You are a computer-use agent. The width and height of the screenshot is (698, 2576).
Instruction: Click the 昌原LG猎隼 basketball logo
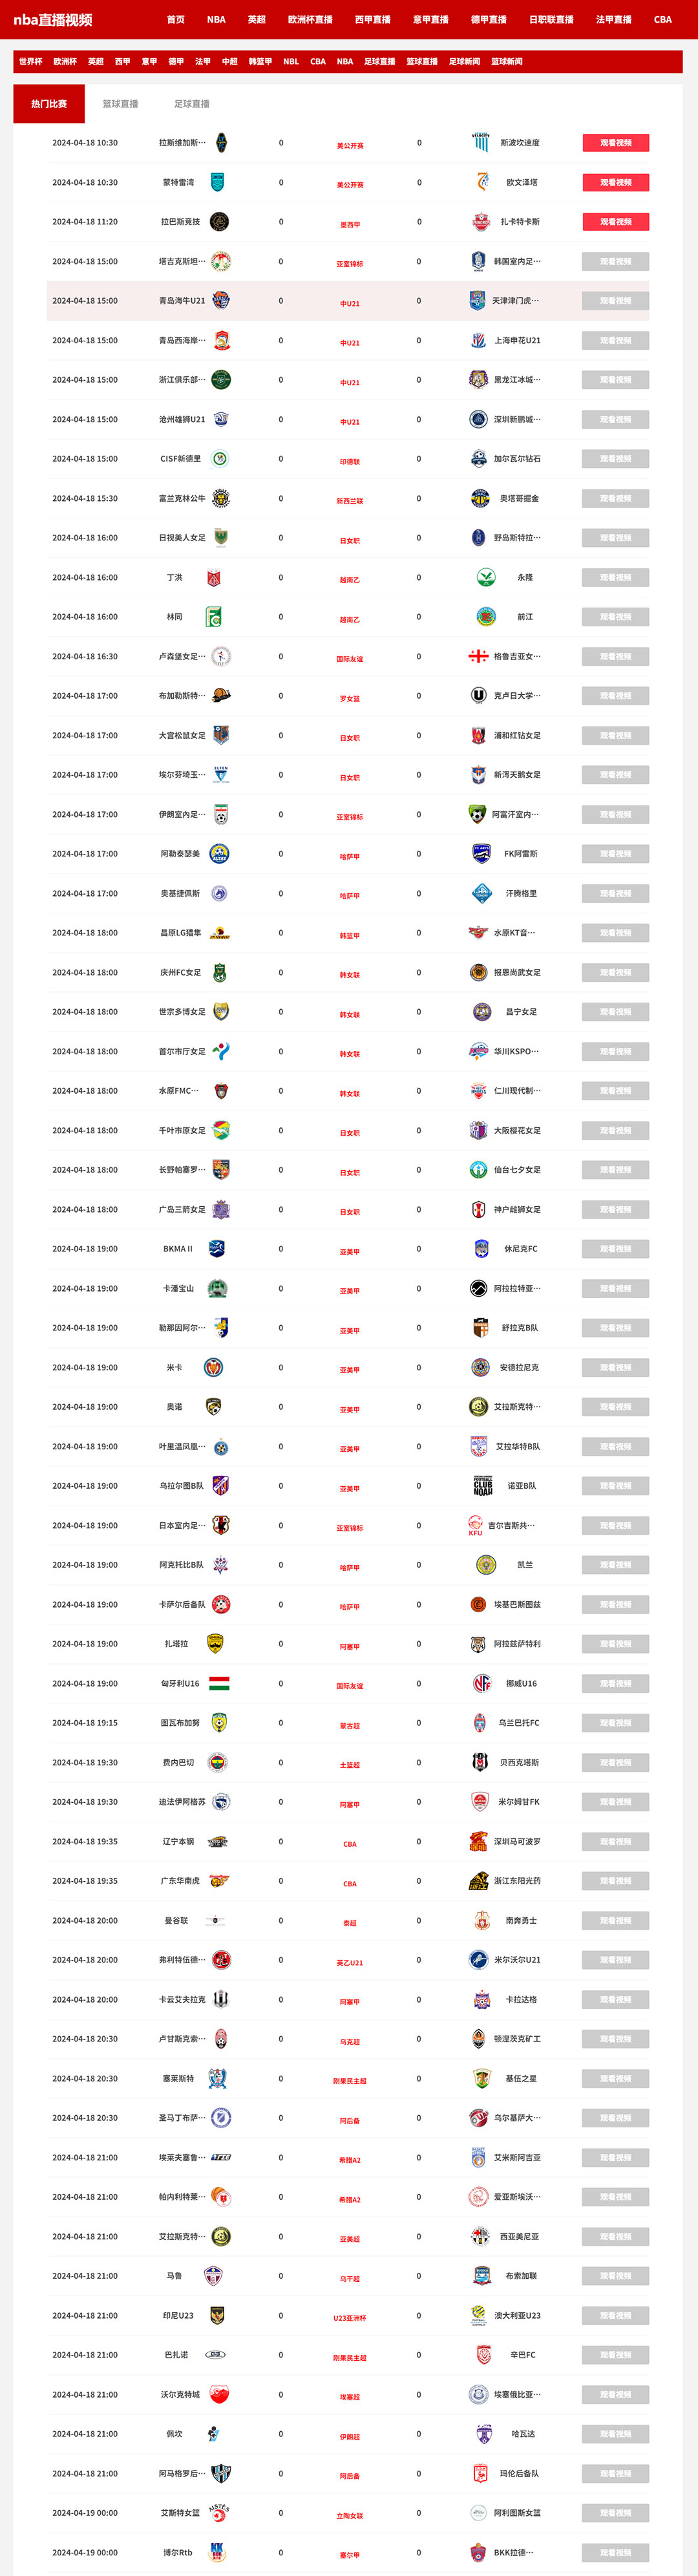pos(222,933)
